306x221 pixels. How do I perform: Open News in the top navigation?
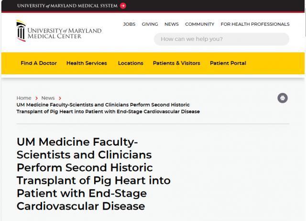pyautogui.click(x=172, y=24)
